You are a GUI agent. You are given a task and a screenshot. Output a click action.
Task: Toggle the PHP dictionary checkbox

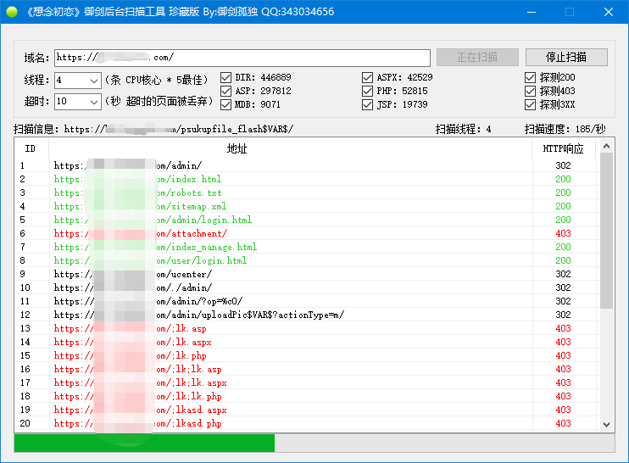tap(367, 91)
